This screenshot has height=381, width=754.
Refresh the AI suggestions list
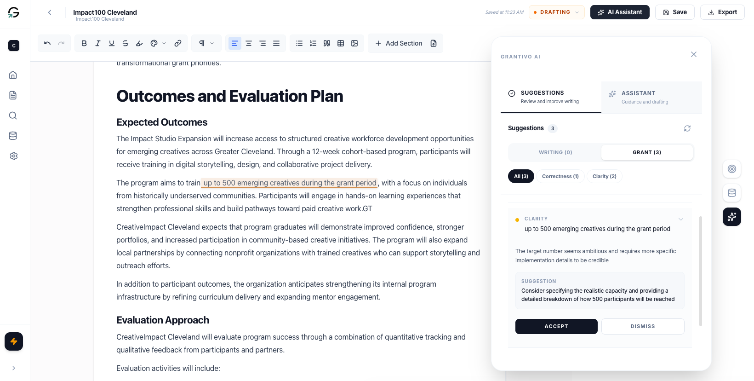tap(687, 128)
